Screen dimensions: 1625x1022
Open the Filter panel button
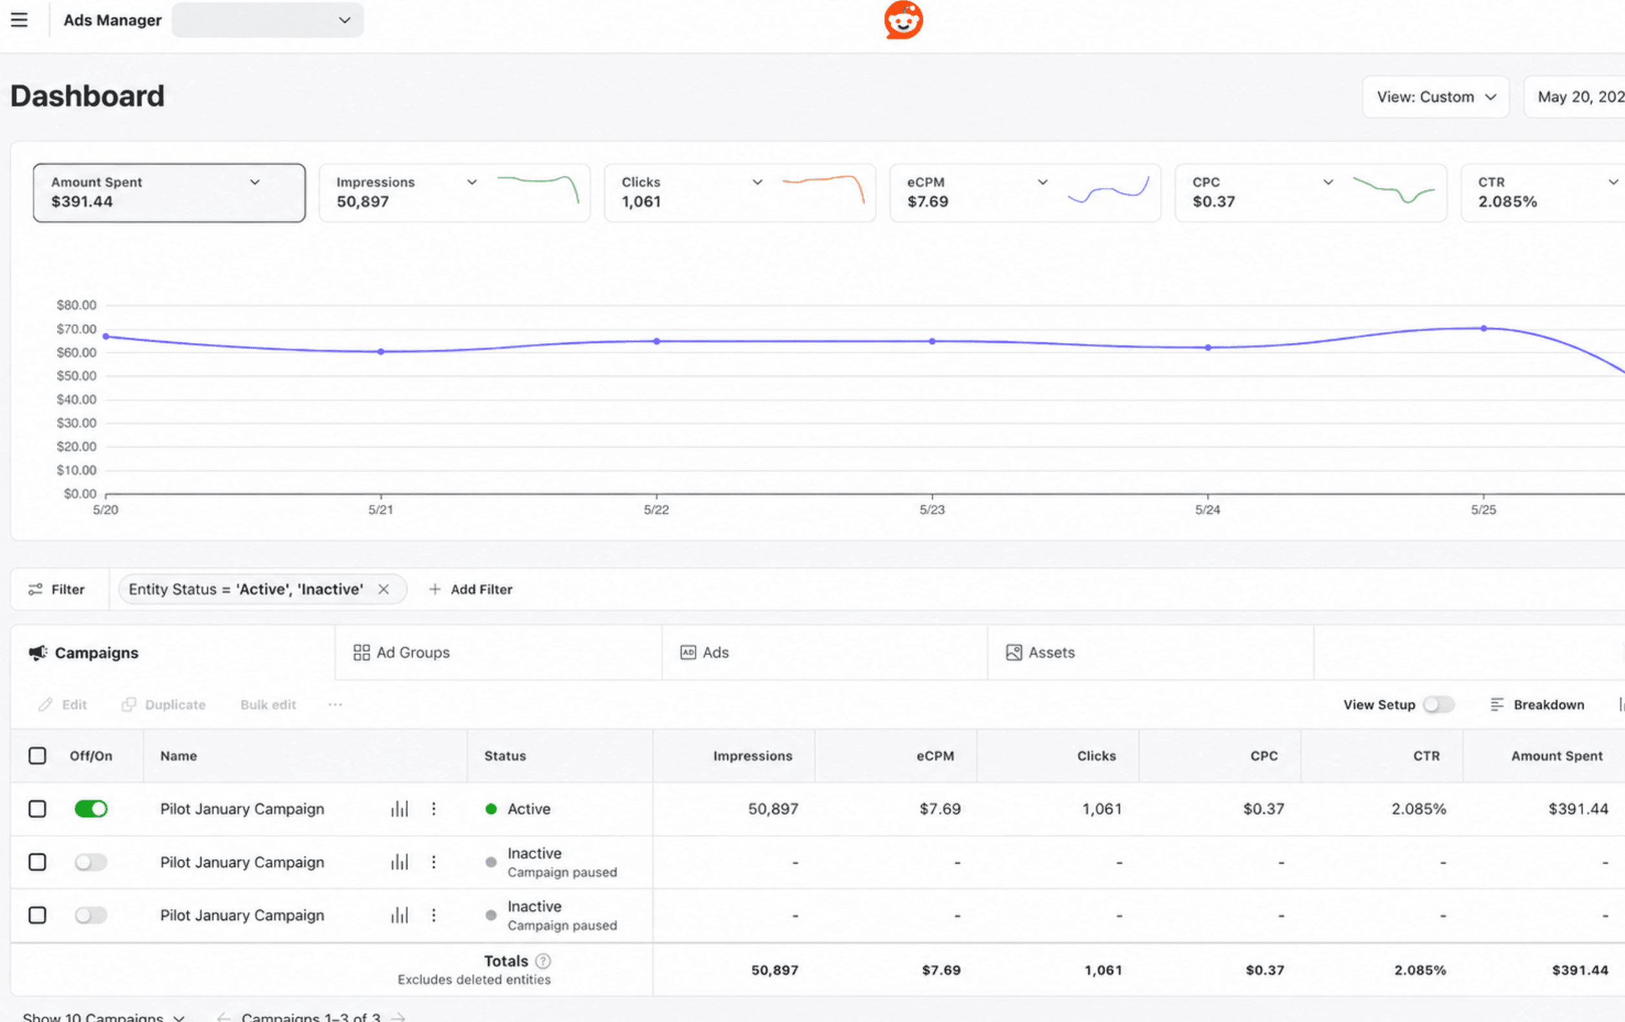tap(58, 590)
